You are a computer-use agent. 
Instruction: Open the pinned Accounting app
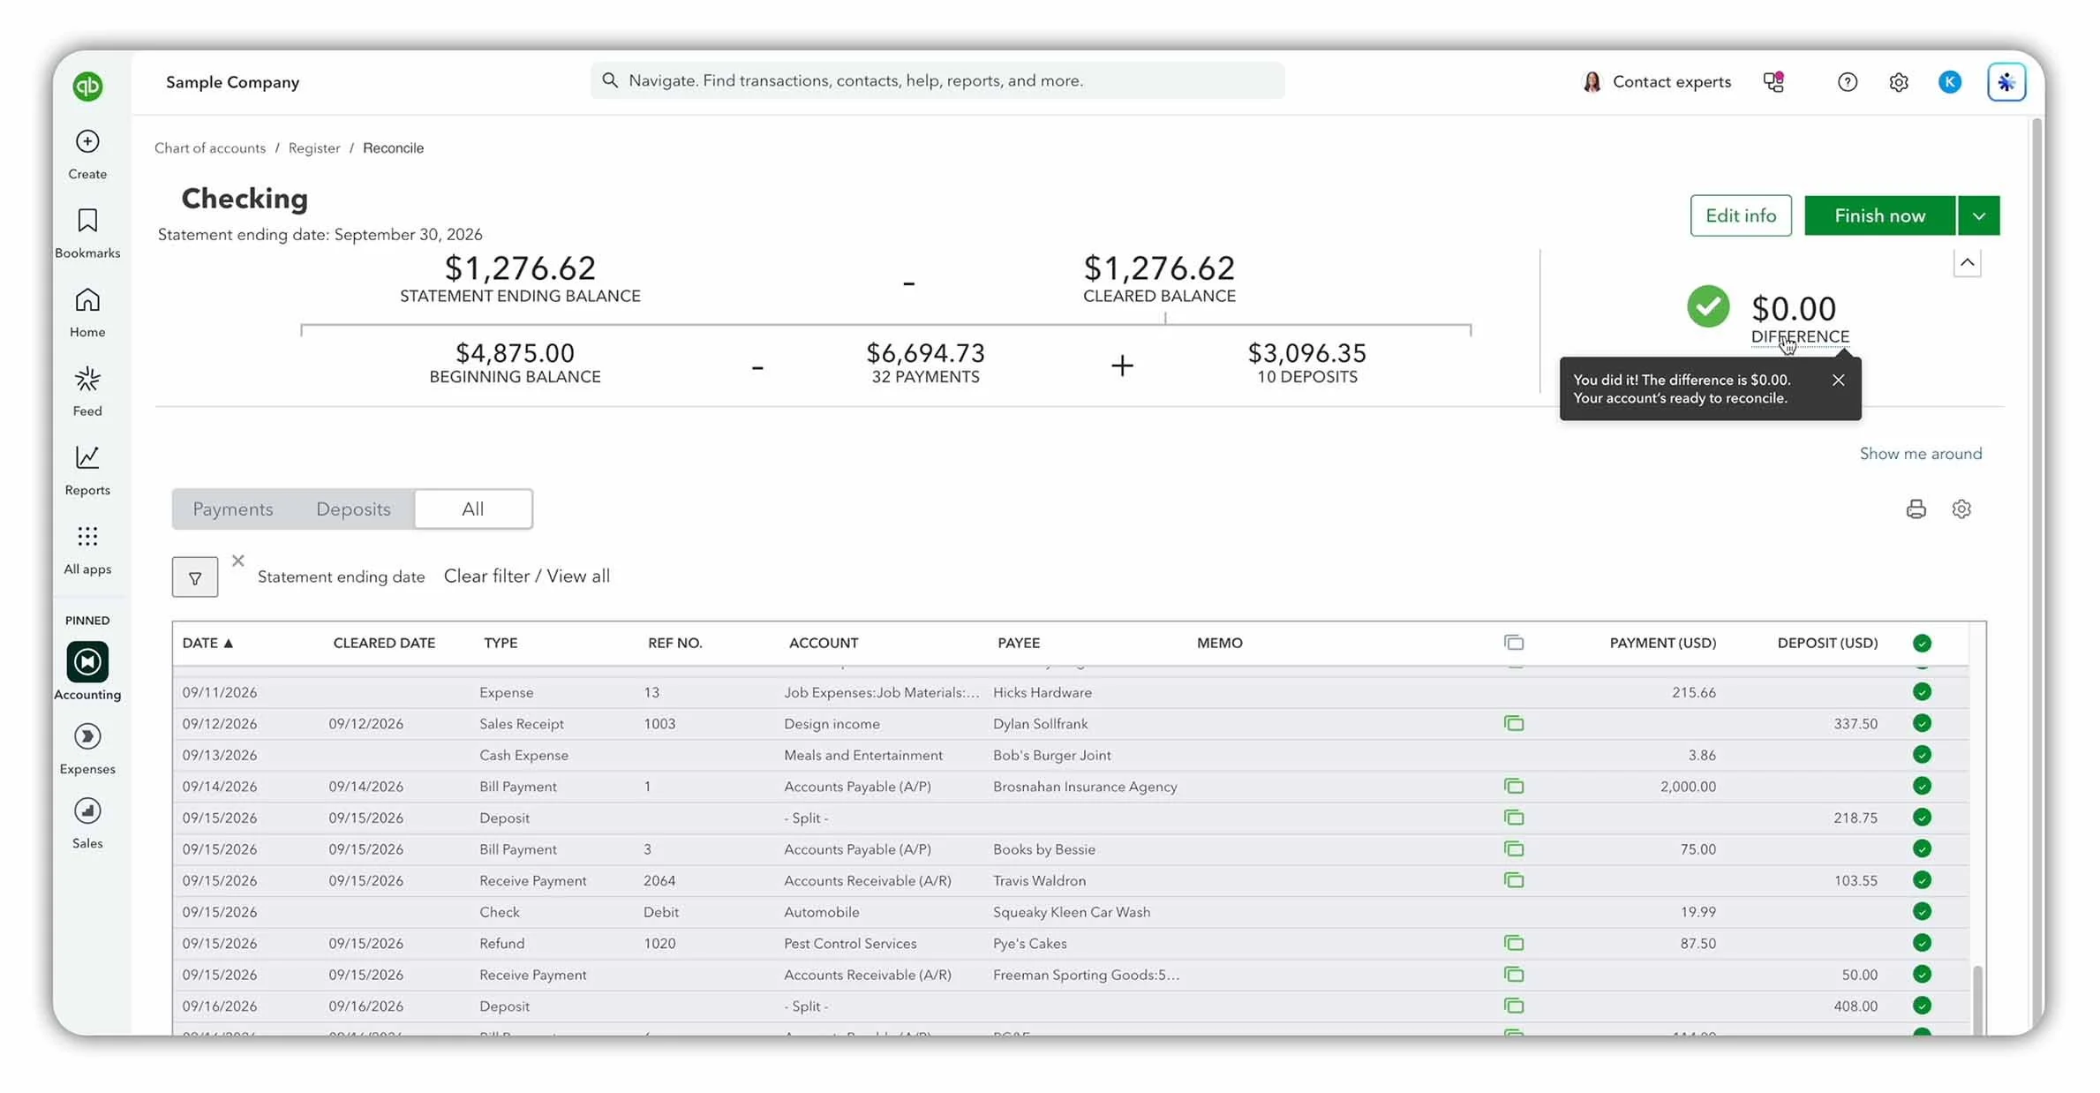[87, 671]
